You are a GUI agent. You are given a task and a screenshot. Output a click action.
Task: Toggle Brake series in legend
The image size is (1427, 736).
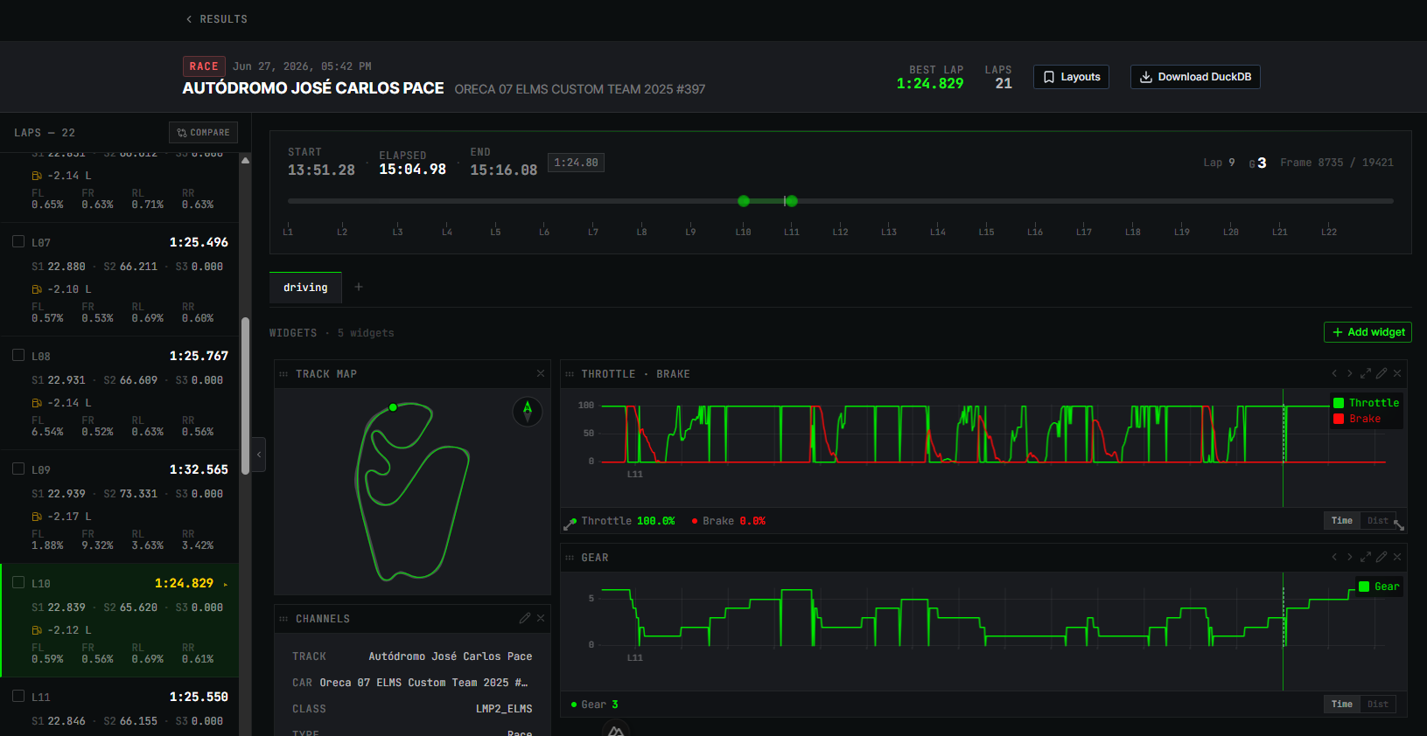(x=1357, y=419)
